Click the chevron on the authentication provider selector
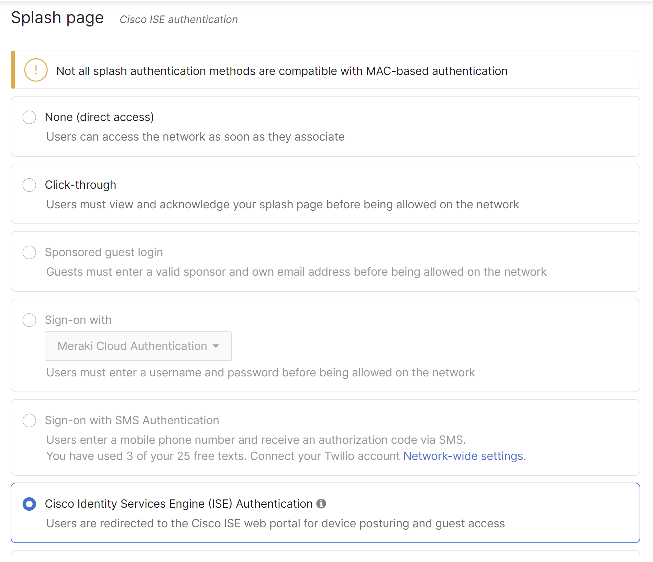653x562 pixels. click(x=216, y=346)
